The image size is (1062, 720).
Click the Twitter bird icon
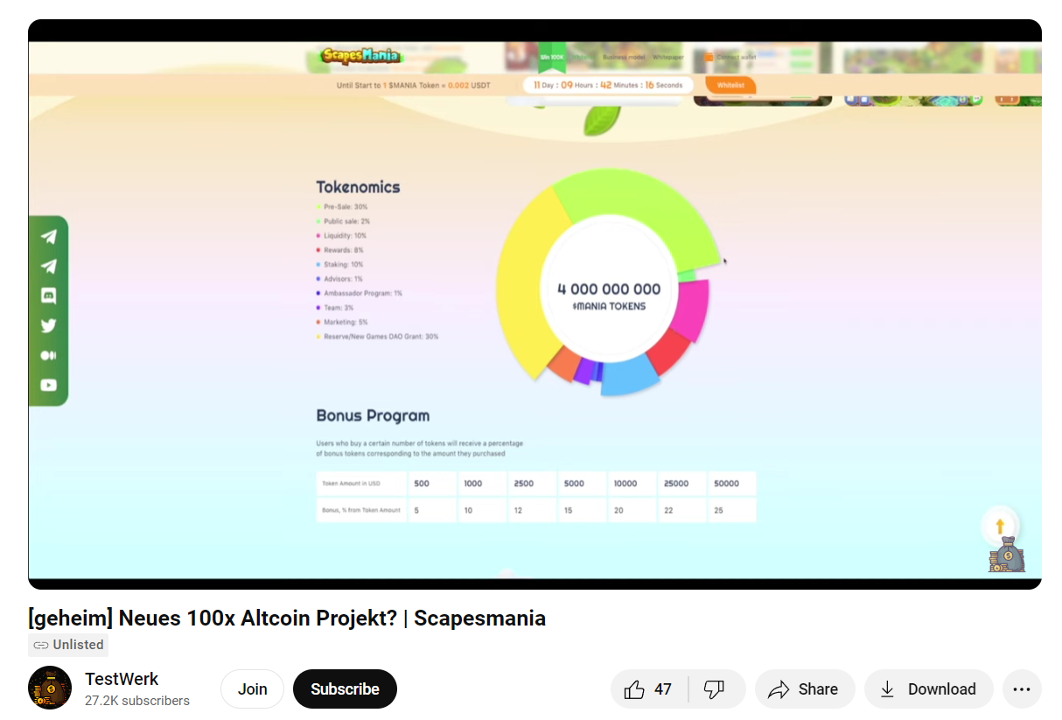click(49, 325)
